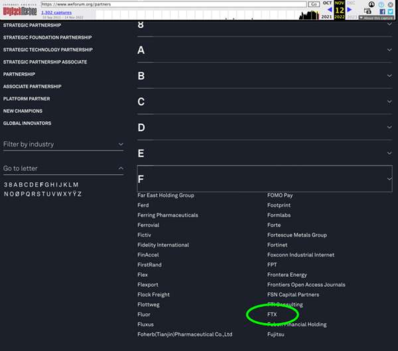
Task: Expand the B section
Action: click(x=265, y=75)
